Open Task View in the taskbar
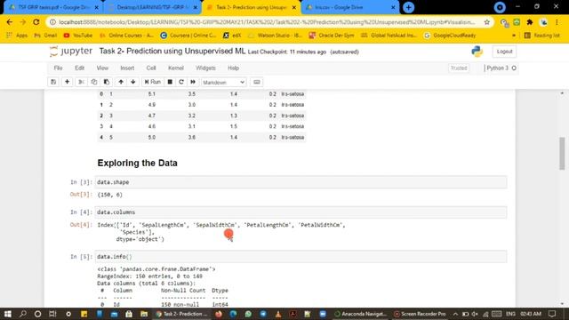Screen dimensions: 569x320 [52, 314]
